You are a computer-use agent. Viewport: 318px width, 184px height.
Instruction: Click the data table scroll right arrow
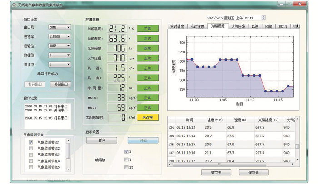coord(293,164)
